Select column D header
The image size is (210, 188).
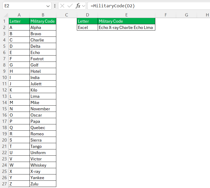[88, 15]
